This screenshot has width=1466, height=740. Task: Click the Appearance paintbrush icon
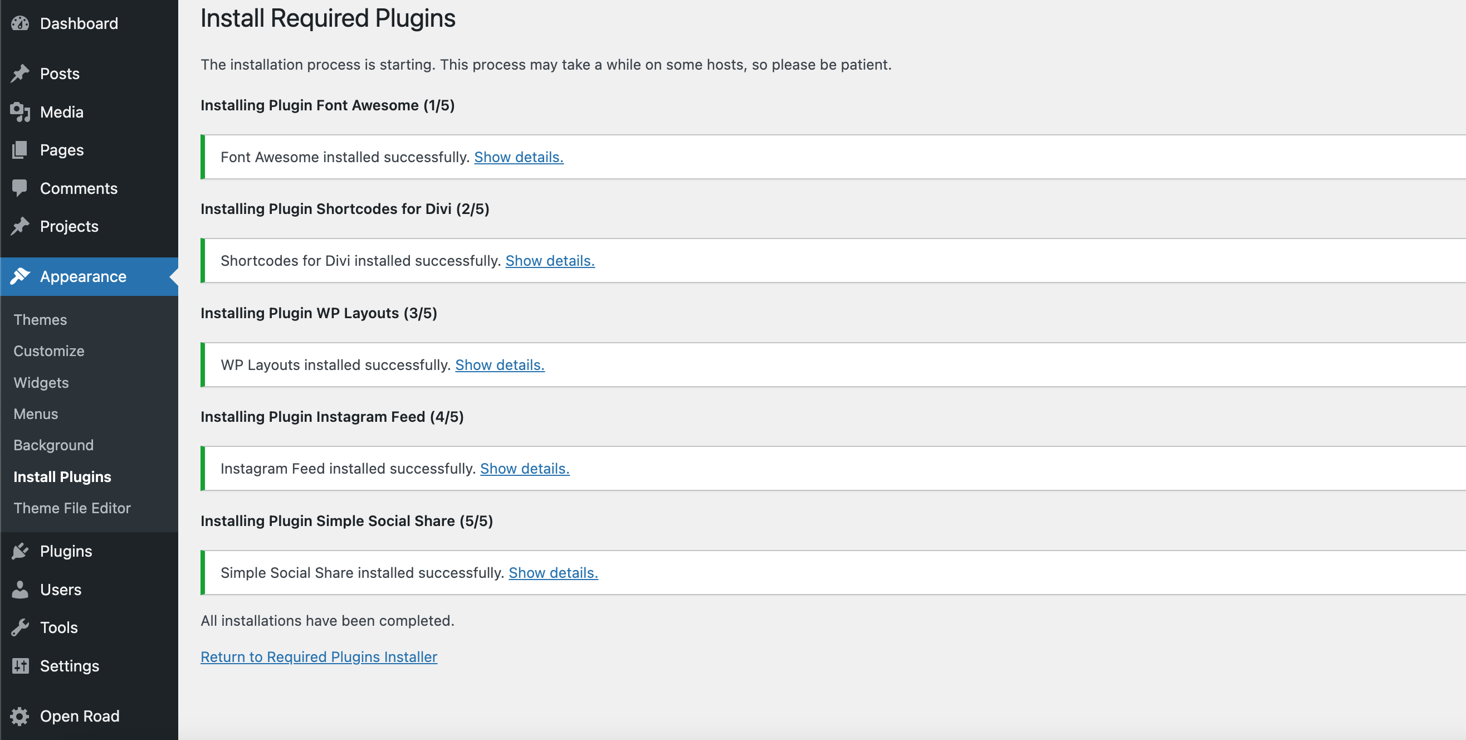(20, 276)
